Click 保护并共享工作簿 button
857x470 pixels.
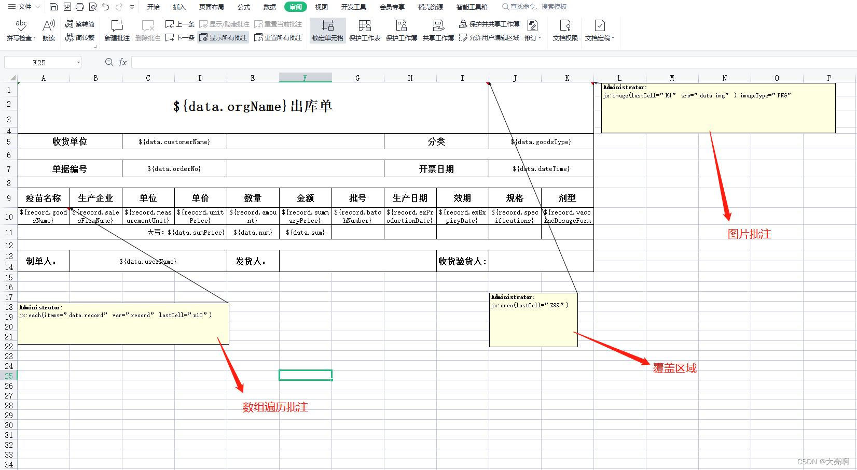pos(495,24)
